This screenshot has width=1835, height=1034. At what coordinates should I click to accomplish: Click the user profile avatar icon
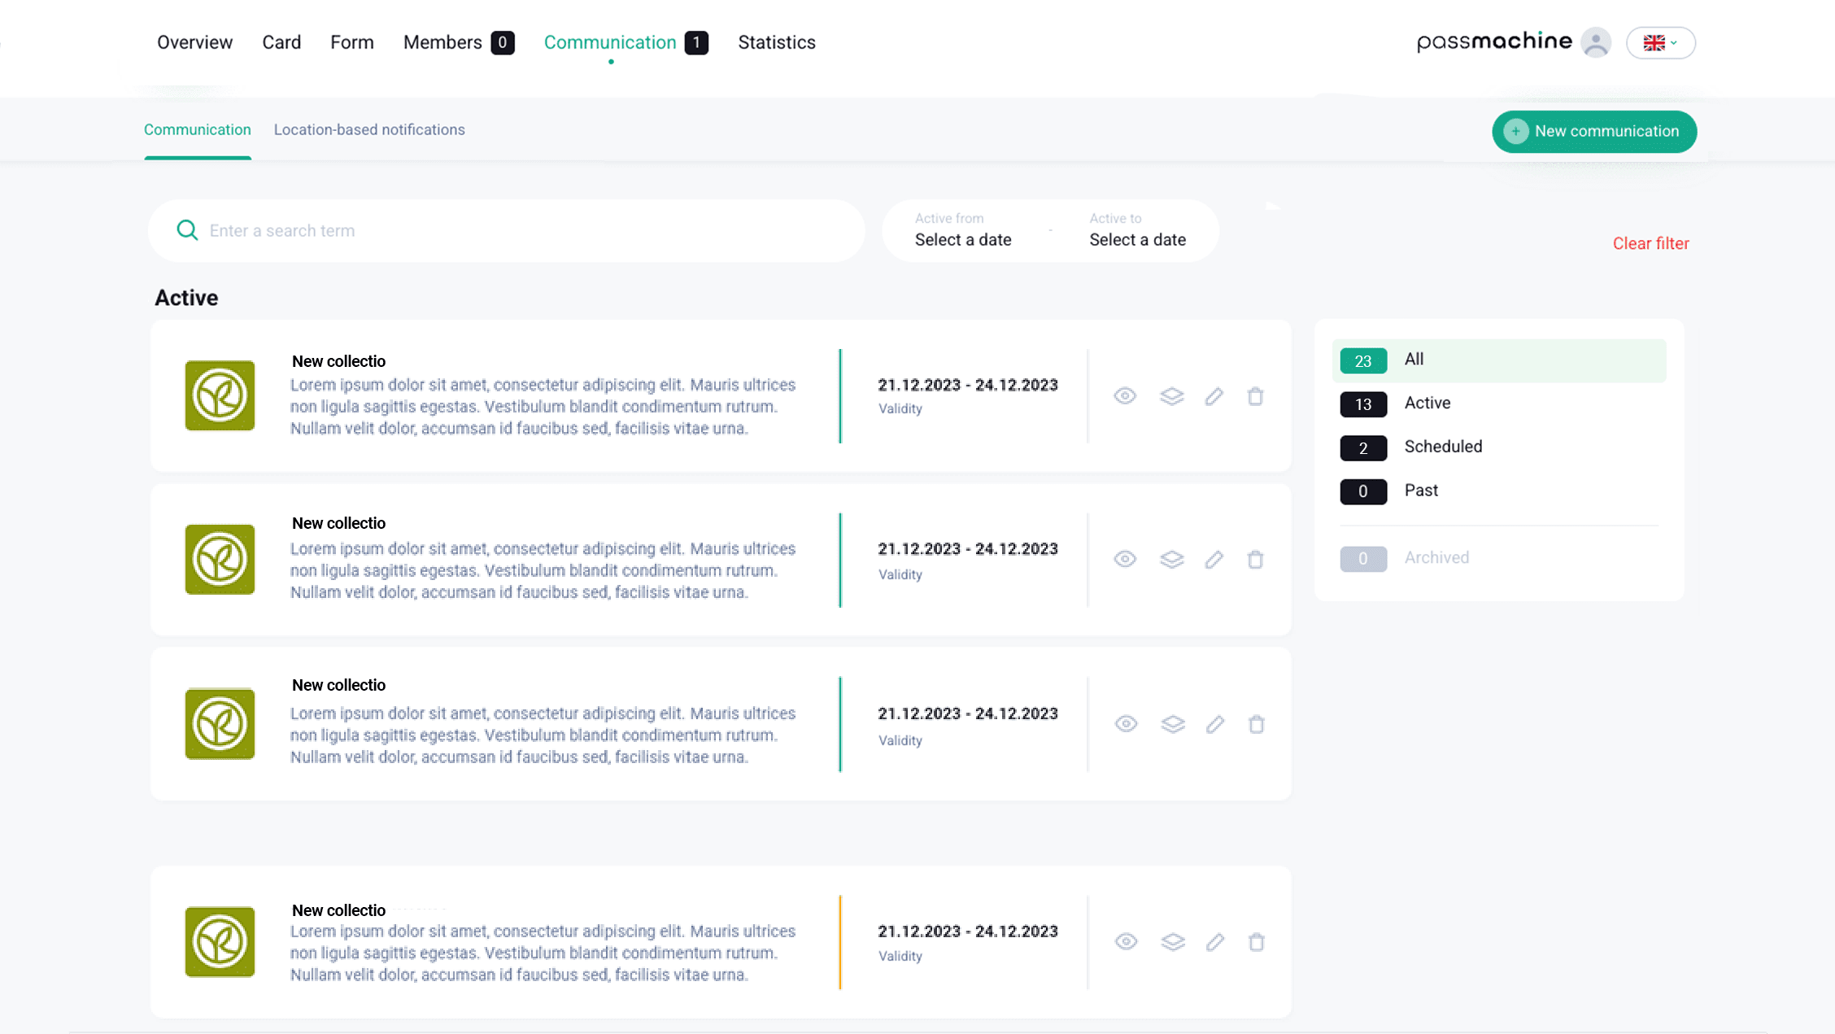[x=1595, y=42]
